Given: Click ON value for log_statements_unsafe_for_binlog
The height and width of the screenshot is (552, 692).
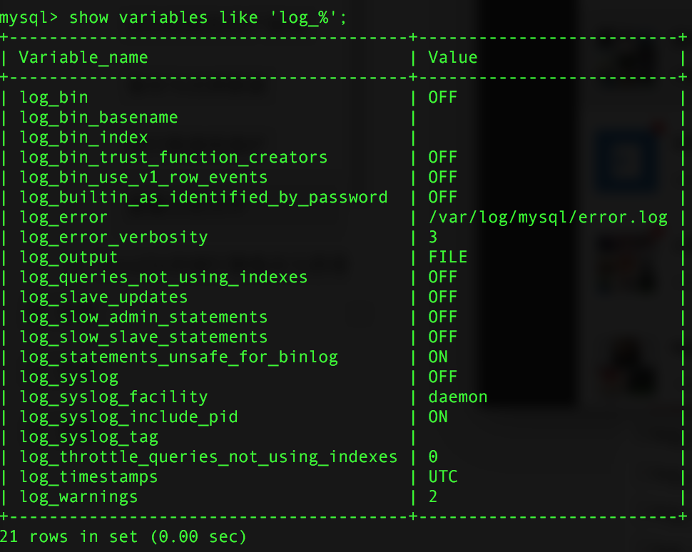Looking at the screenshot, I should point(438,357).
